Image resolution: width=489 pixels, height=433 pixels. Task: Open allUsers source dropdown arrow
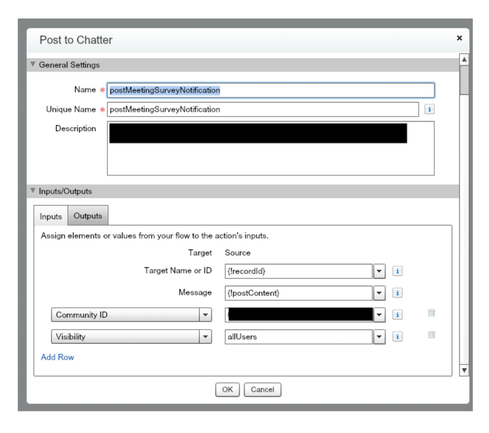[x=379, y=336]
